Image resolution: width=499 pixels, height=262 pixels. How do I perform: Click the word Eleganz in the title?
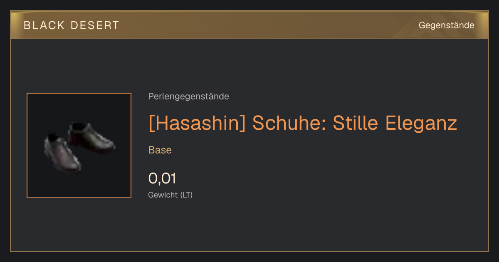[x=421, y=124]
